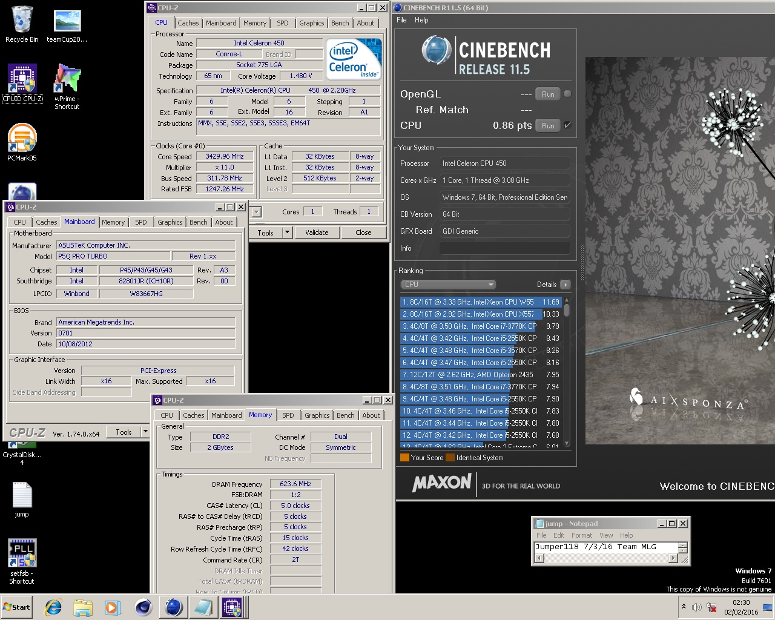Open the PCMark05 desktop icon

coord(22,142)
